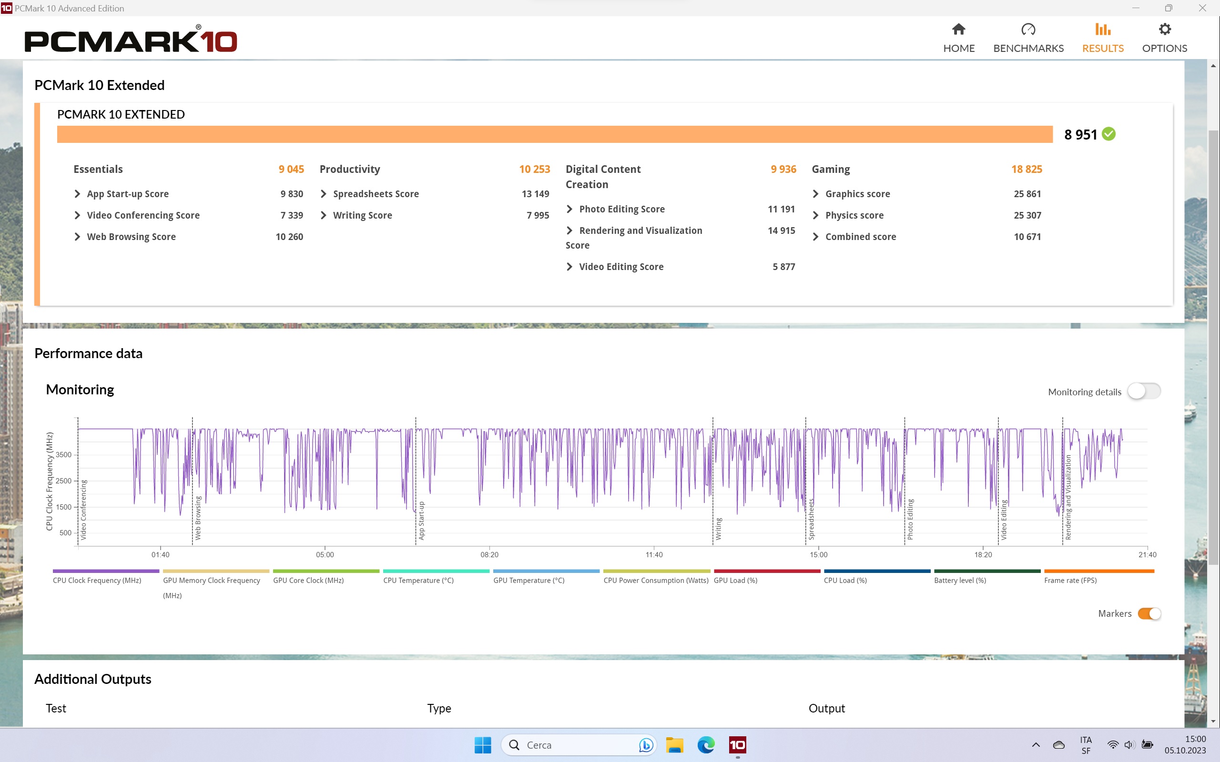Select CPU Clock Frequency legend item

pos(106,577)
